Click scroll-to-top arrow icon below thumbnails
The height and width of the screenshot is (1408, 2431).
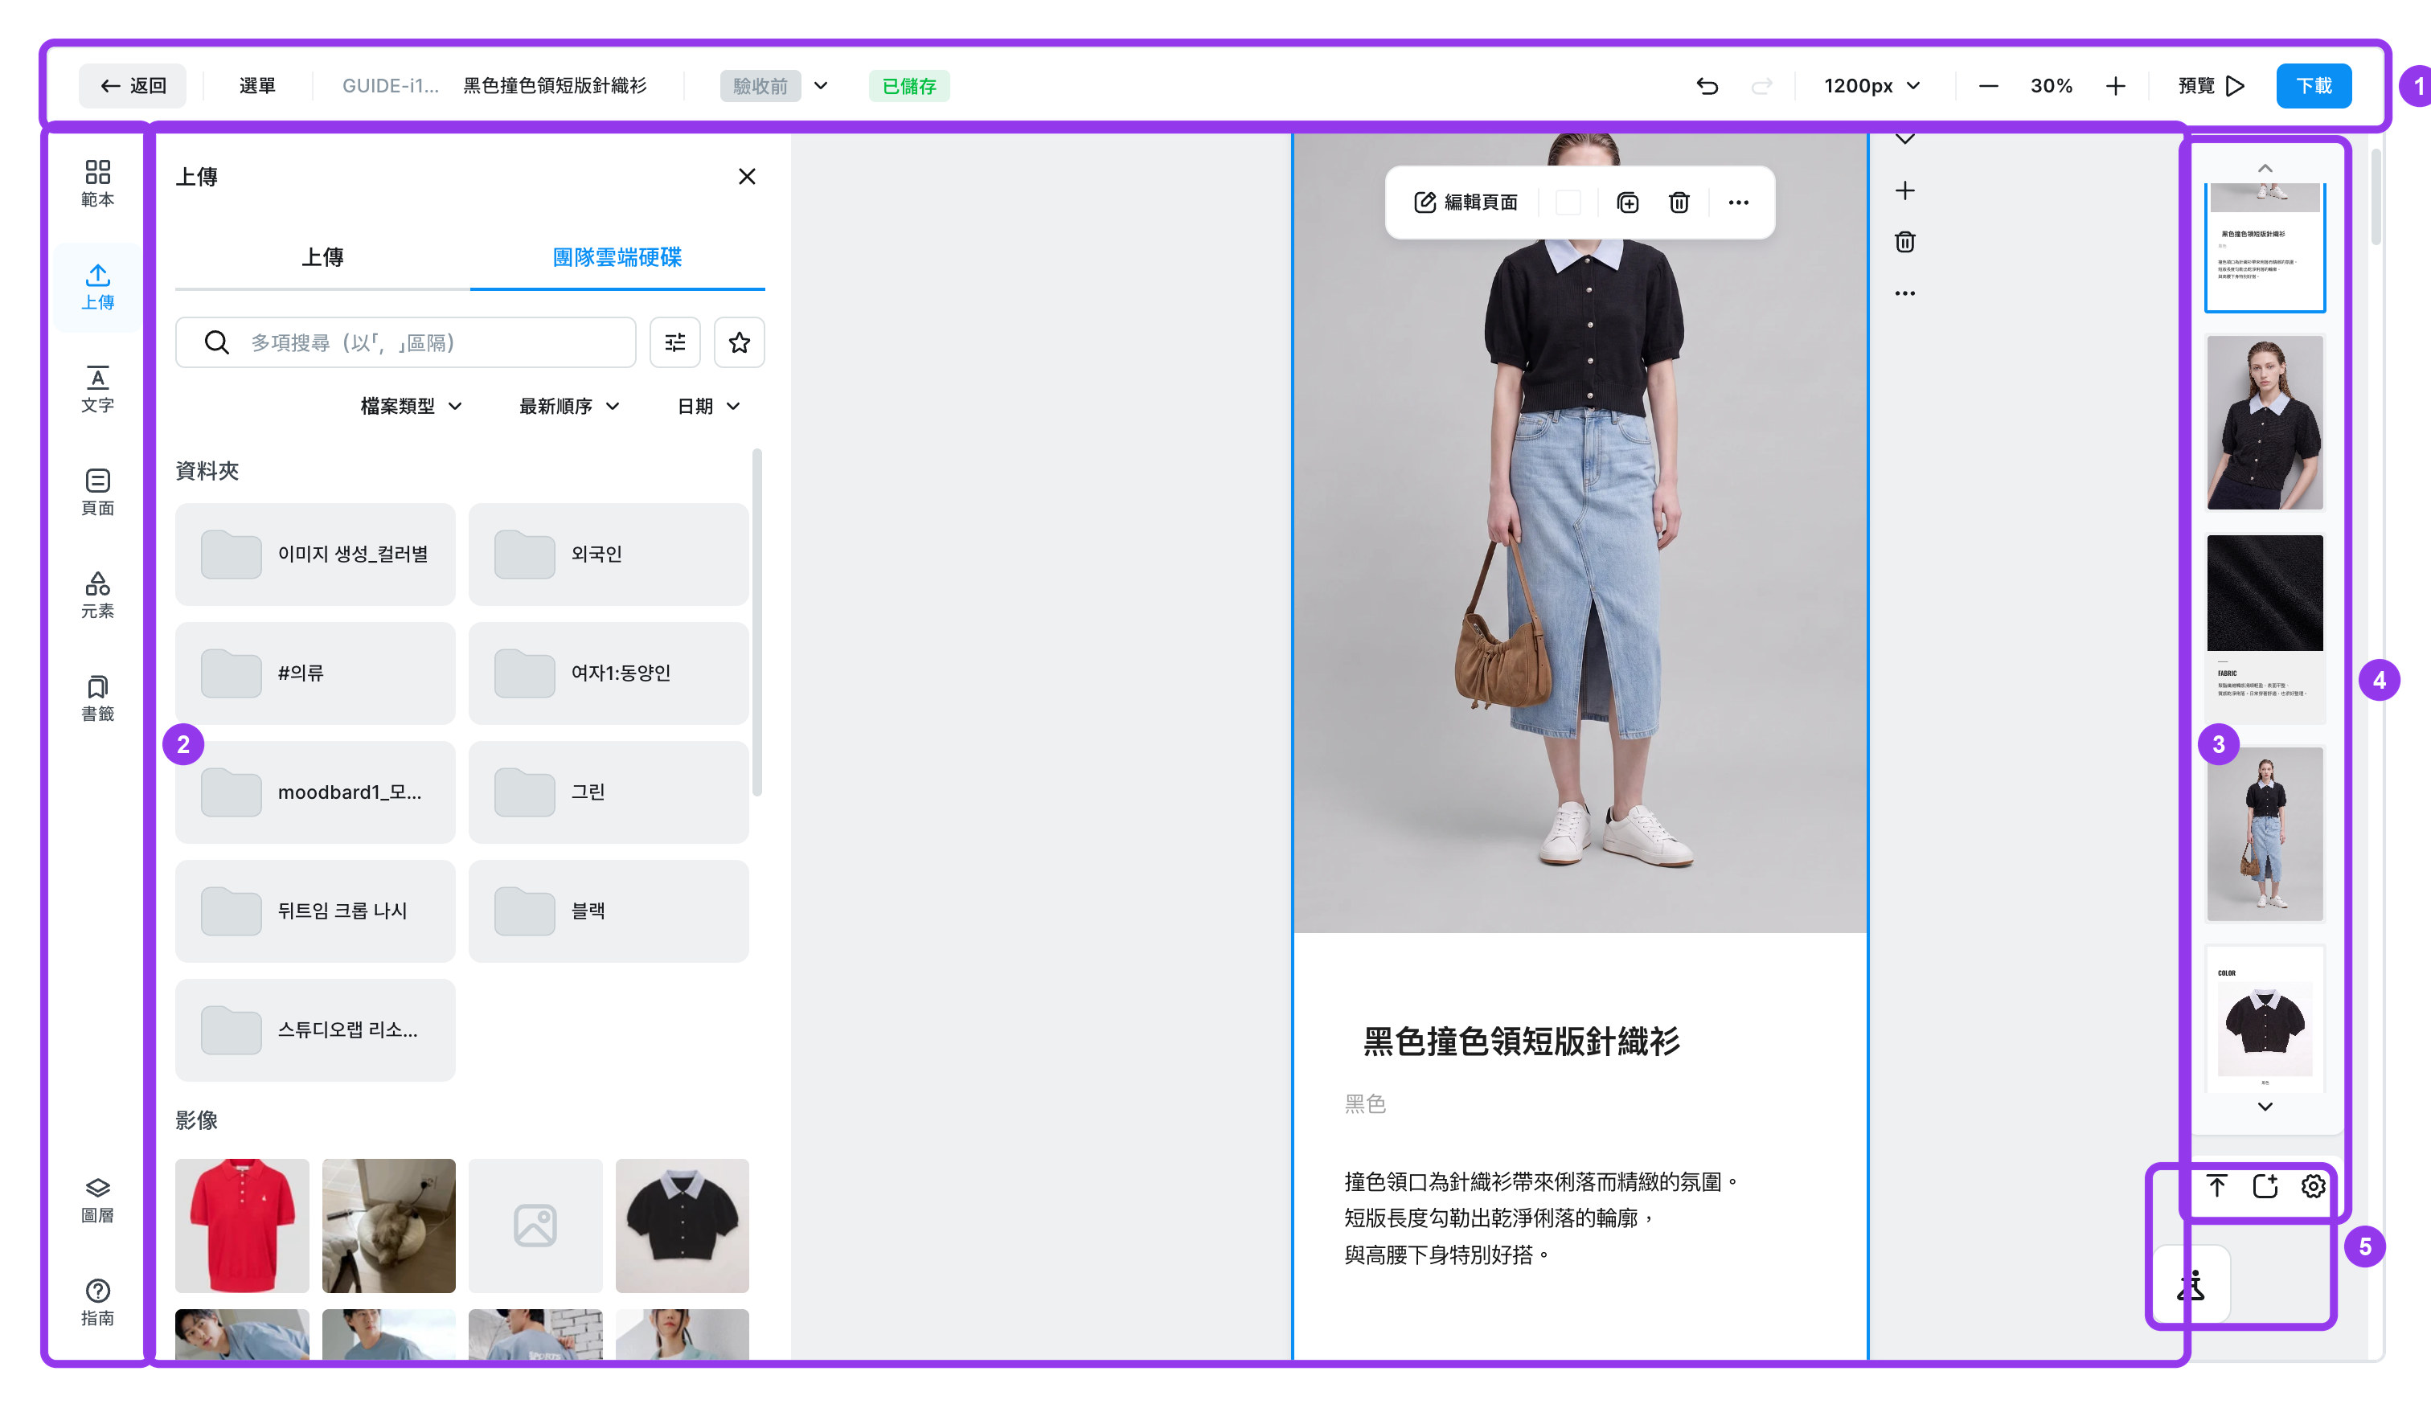(2217, 1186)
